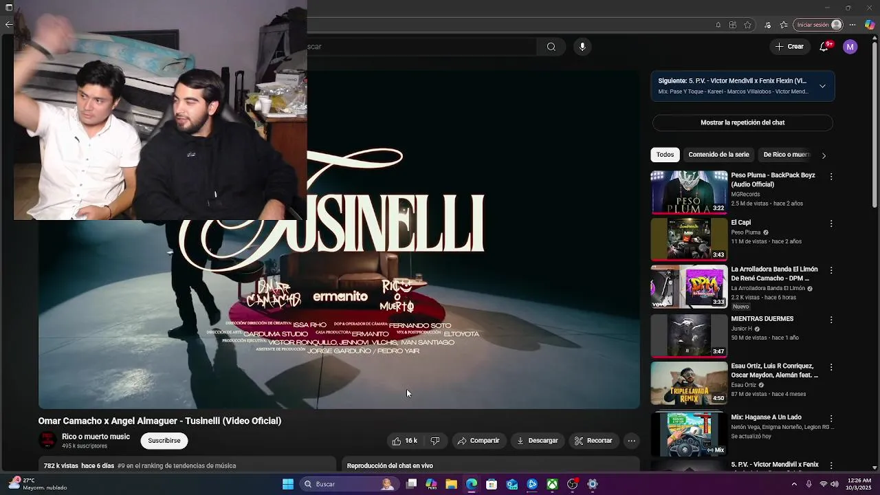This screenshot has width=880, height=495.
Task: Dislike the Tusinelli video
Action: point(434,441)
